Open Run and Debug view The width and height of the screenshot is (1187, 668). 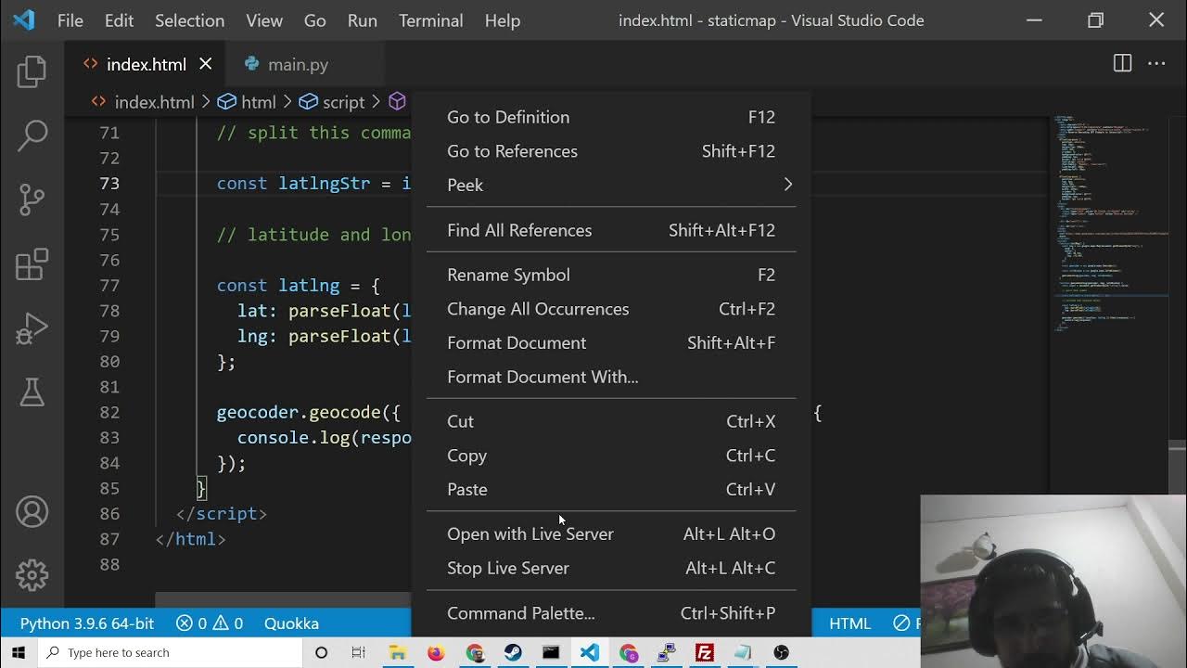32,328
